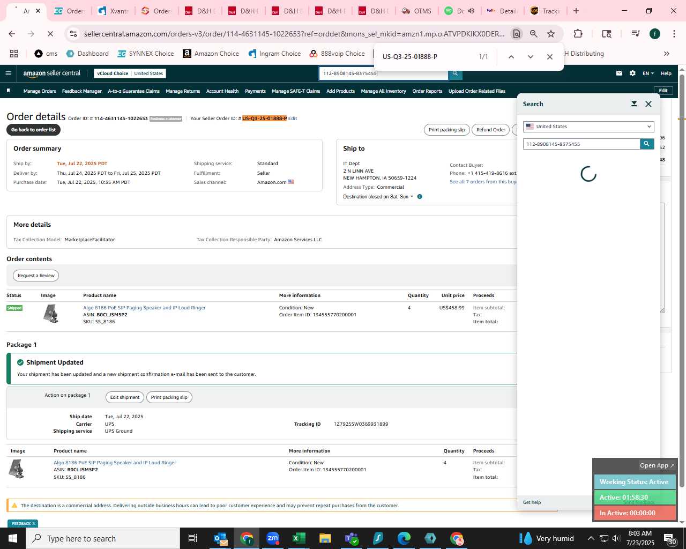
Task: Click the Open App button in the tracker widget
Action: [x=657, y=465]
